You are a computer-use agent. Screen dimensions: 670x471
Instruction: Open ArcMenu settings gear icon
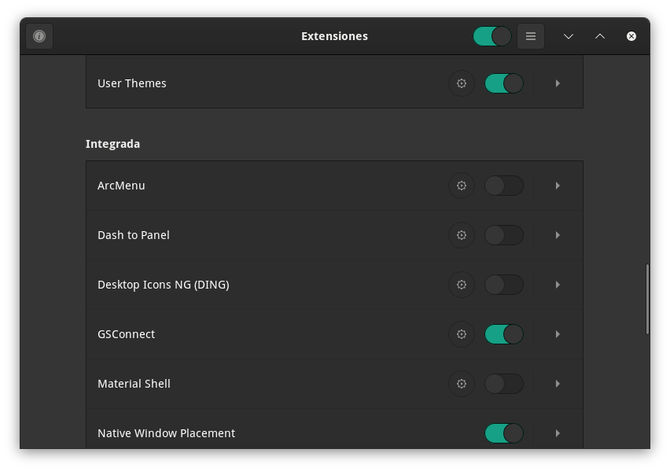[x=462, y=186]
